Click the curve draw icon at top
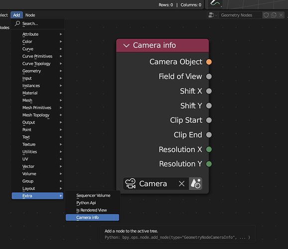The width and height of the screenshot is (288, 249). coord(215,3)
